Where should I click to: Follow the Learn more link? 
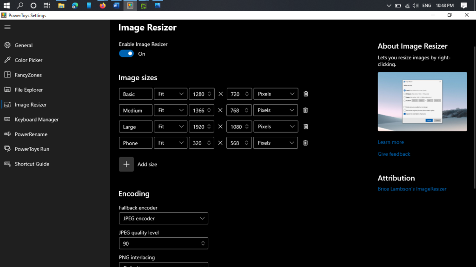coord(390,142)
